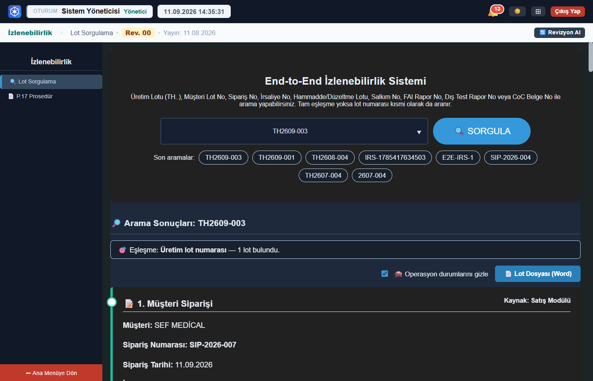Click the app logo icon in header

[15, 12]
